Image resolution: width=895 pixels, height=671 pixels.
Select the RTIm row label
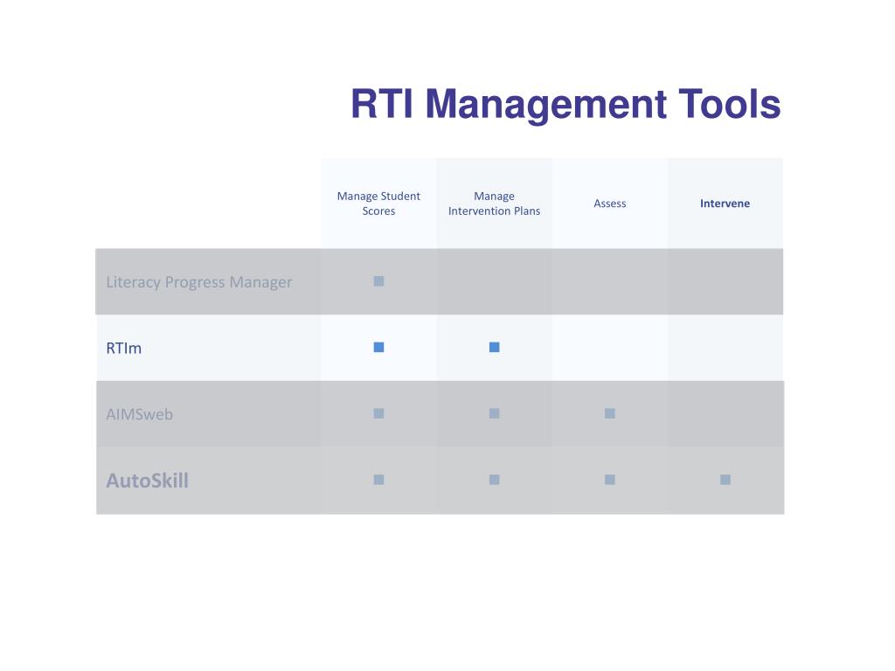[x=124, y=348]
